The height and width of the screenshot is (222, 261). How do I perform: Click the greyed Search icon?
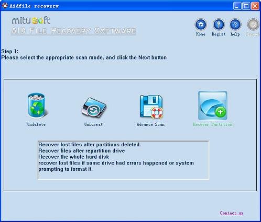point(253,25)
